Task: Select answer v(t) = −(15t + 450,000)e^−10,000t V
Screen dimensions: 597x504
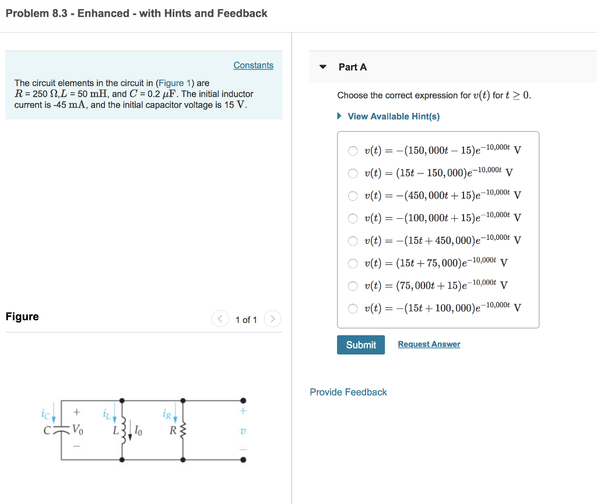Action: point(353,240)
